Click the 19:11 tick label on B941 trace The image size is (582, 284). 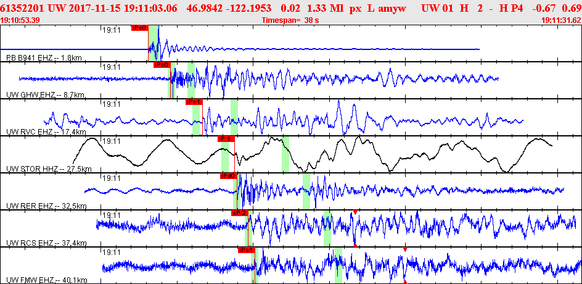pyautogui.click(x=111, y=30)
